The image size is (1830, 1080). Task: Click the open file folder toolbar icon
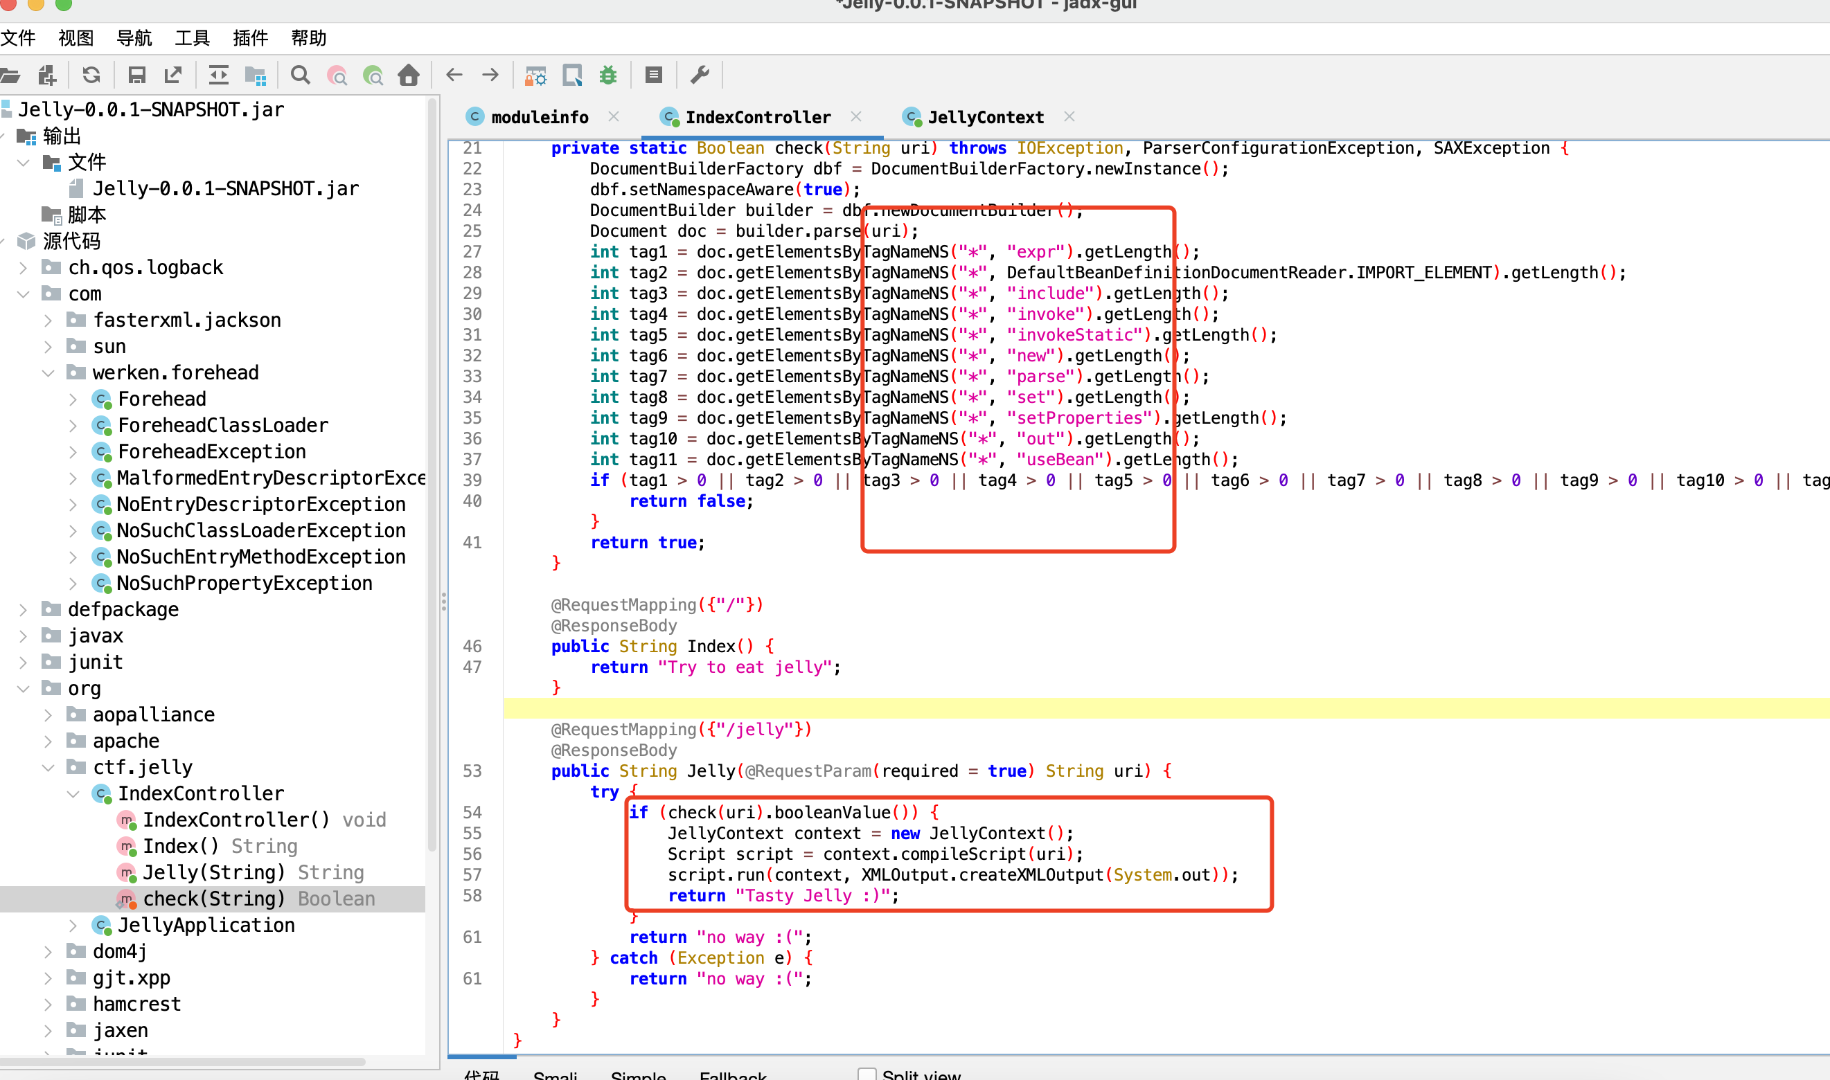9,75
